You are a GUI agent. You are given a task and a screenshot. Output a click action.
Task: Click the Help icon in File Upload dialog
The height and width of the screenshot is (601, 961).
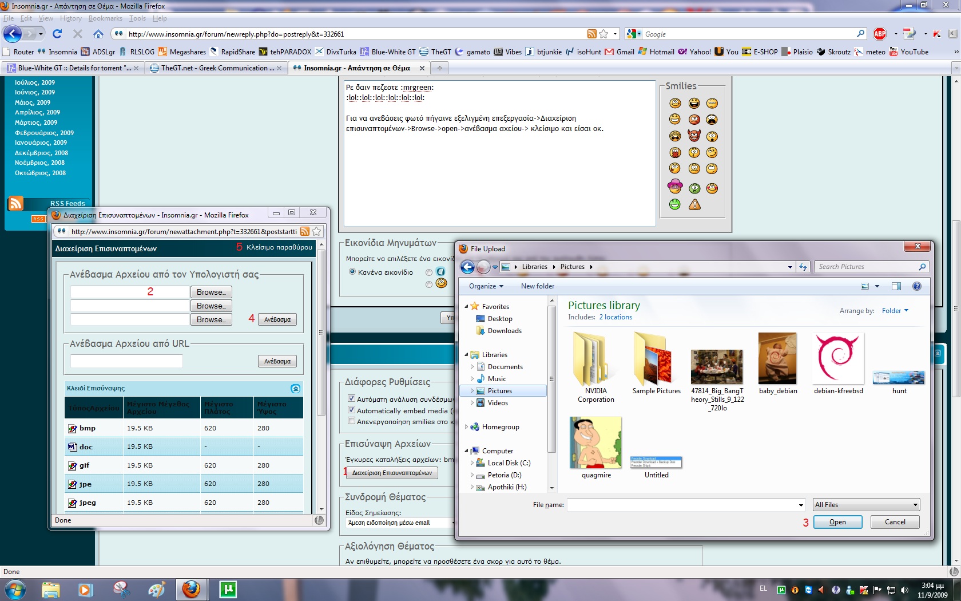pyautogui.click(x=917, y=286)
